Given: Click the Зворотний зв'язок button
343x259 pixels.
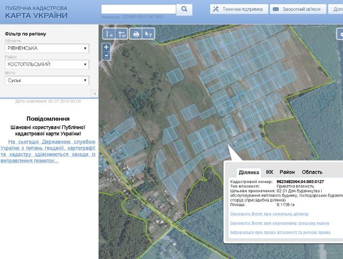Looking at the screenshot, I should [298, 9].
